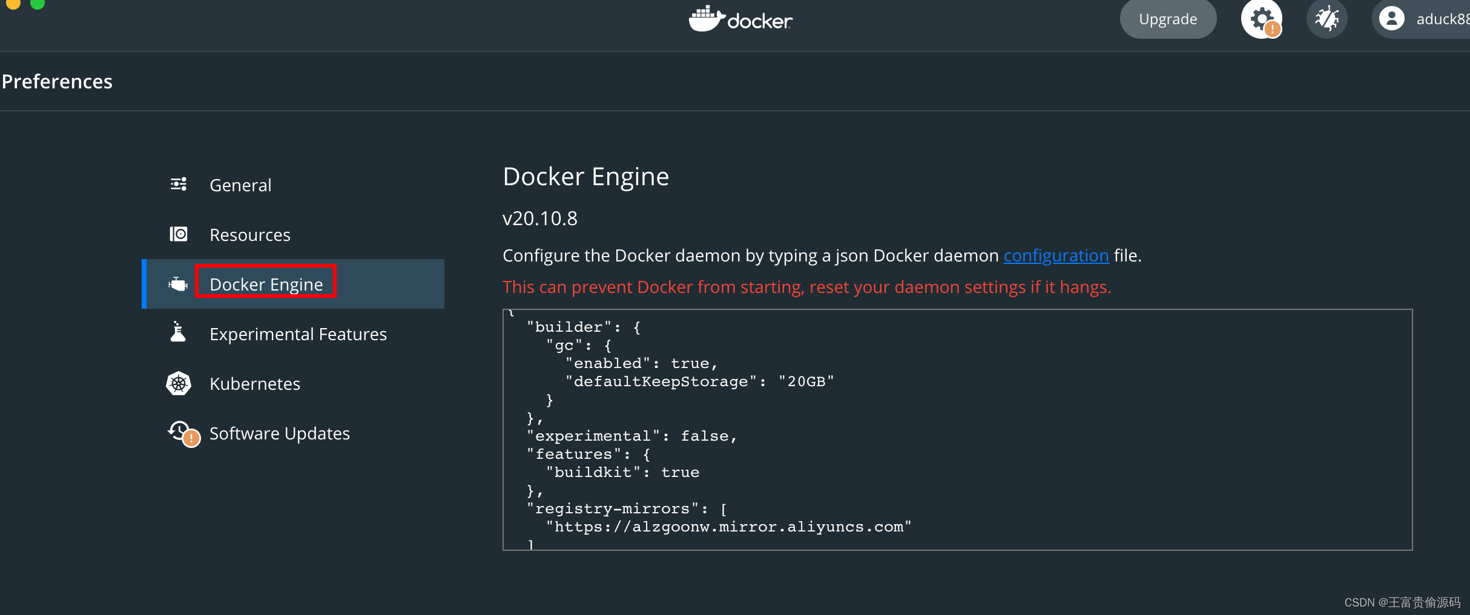Click the Upgrade button
1470x615 pixels.
pos(1168,19)
